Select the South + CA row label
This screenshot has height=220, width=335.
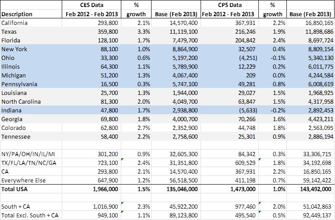click(x=16, y=206)
